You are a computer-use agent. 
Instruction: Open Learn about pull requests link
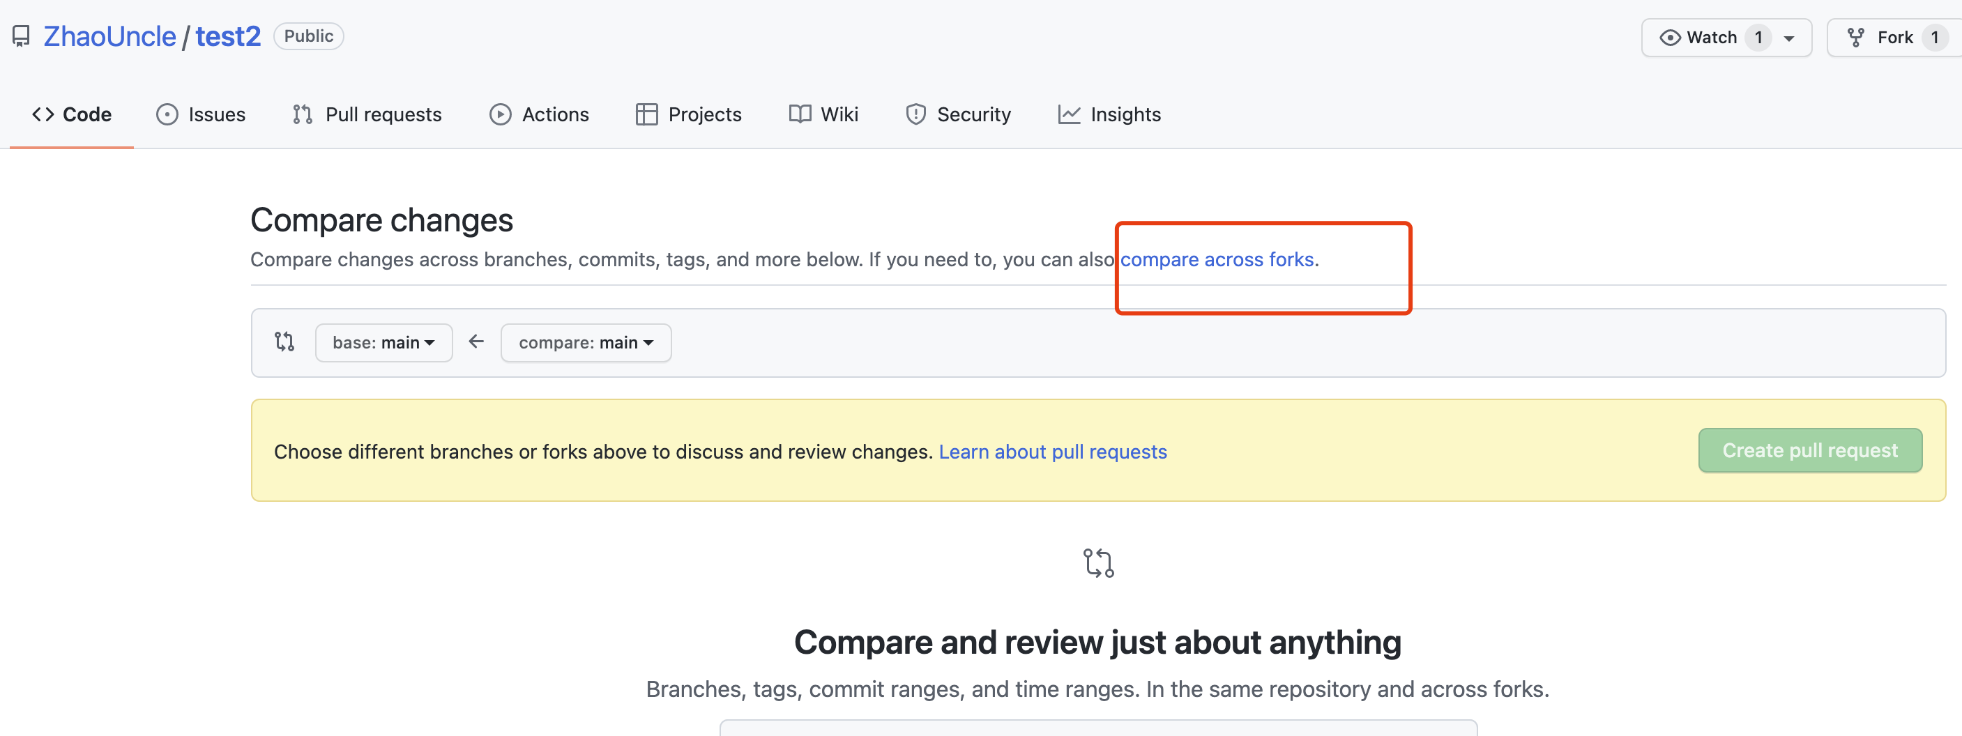pyautogui.click(x=1052, y=452)
